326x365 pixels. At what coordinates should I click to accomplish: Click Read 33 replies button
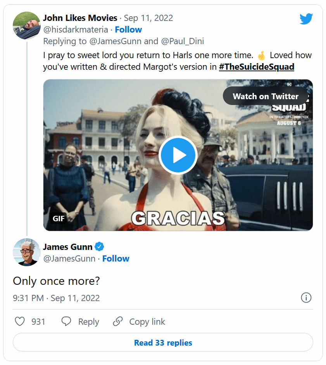163,343
